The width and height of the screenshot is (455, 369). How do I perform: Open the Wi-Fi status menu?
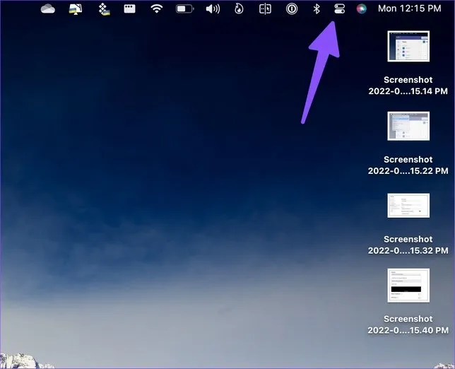click(157, 9)
